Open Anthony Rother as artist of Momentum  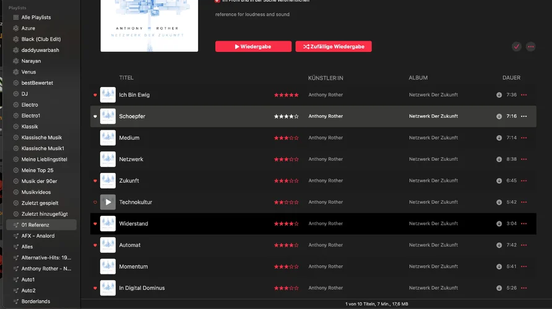[326, 266]
